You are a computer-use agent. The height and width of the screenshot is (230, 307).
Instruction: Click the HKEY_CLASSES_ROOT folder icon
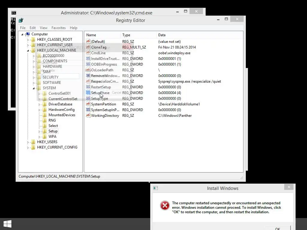pyautogui.click(x=33, y=40)
